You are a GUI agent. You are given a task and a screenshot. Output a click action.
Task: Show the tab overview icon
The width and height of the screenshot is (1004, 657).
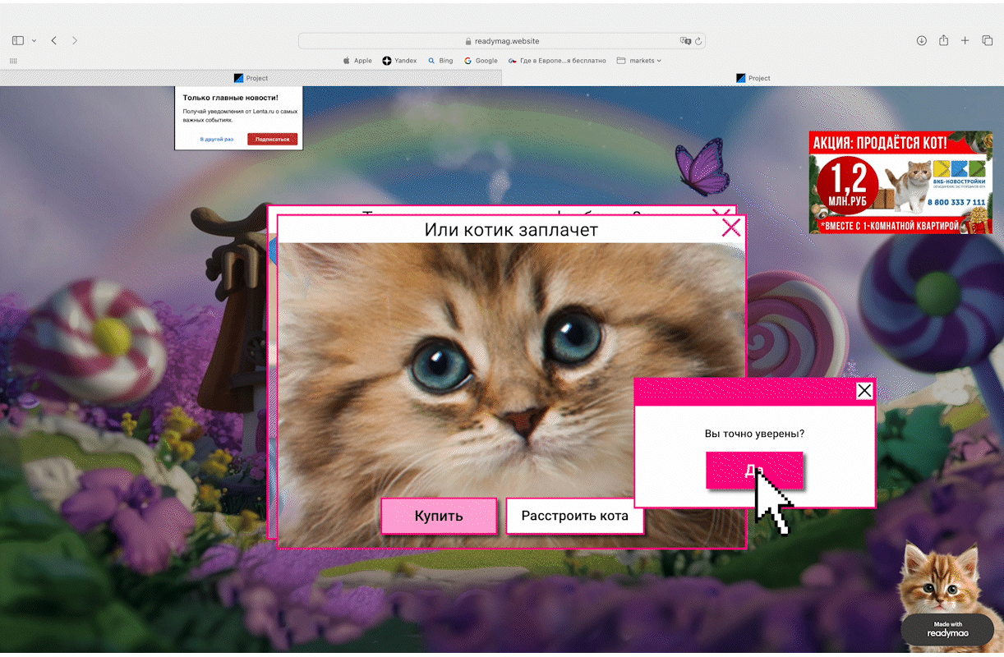[x=988, y=40]
